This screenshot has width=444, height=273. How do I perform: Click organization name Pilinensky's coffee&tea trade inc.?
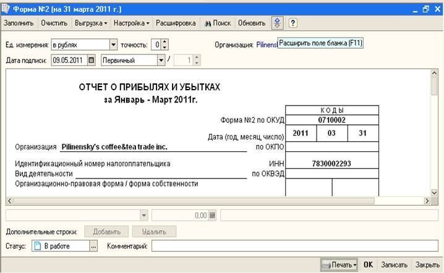point(114,147)
